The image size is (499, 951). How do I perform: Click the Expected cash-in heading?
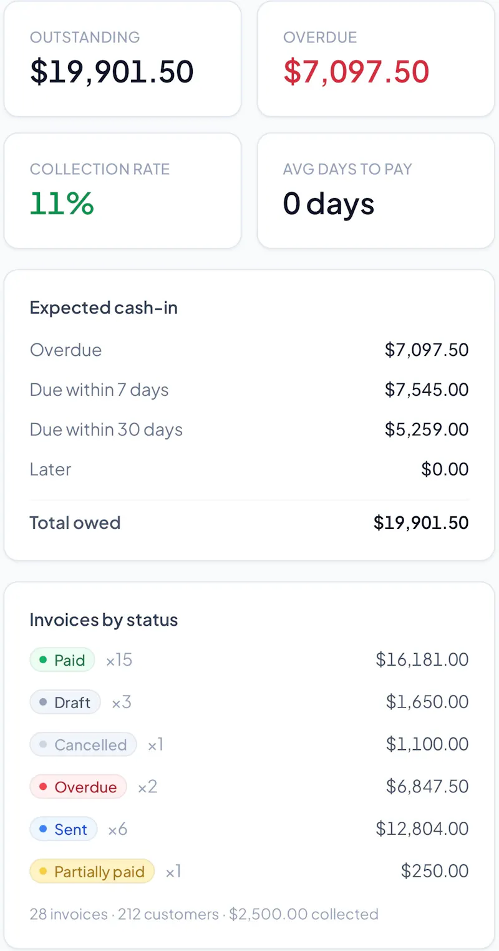pos(104,308)
